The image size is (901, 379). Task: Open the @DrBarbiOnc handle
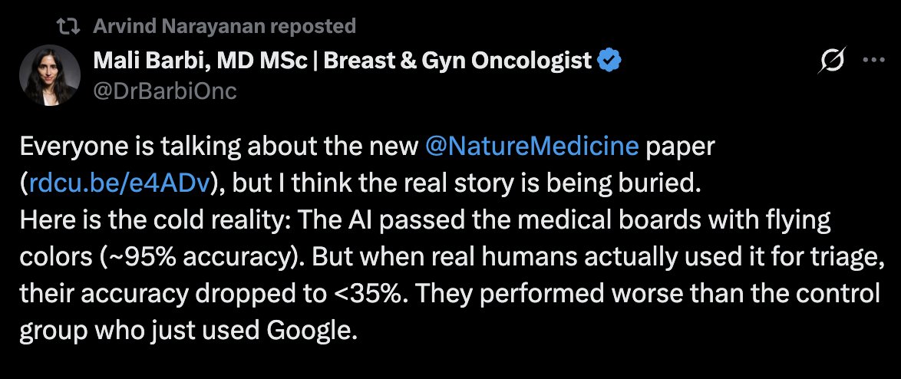pos(165,91)
